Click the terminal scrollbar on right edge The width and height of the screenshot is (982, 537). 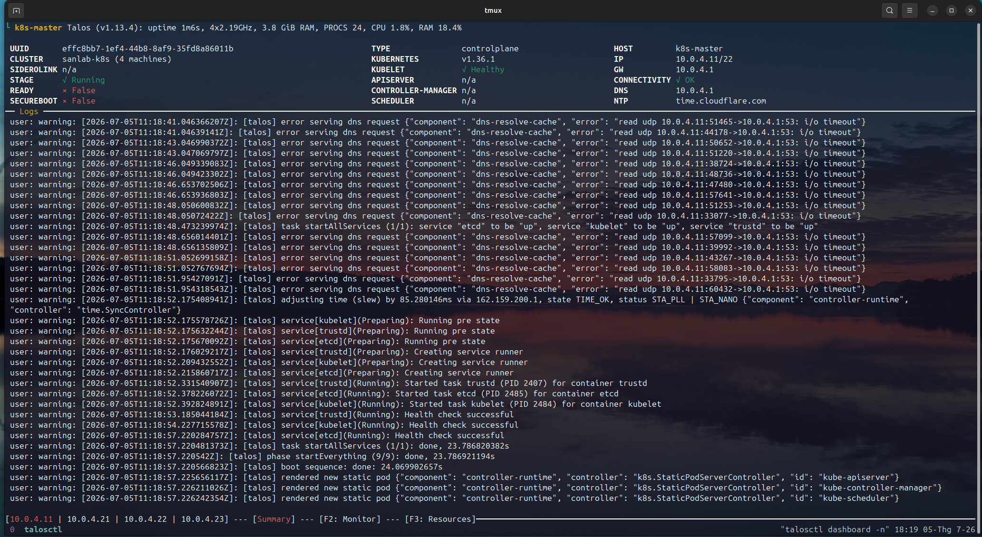click(x=979, y=278)
